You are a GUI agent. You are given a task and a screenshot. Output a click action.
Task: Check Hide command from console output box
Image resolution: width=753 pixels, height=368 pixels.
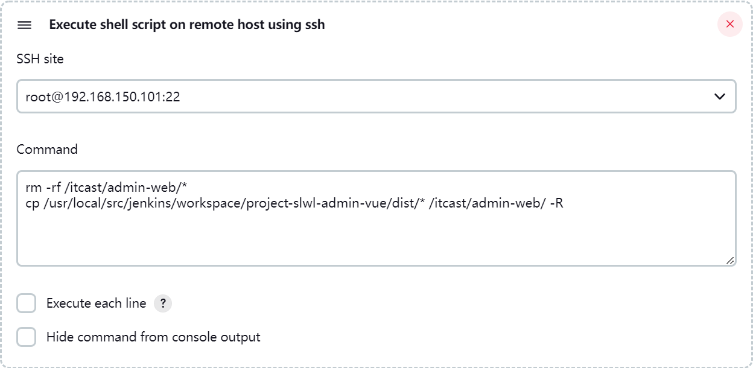click(x=27, y=337)
